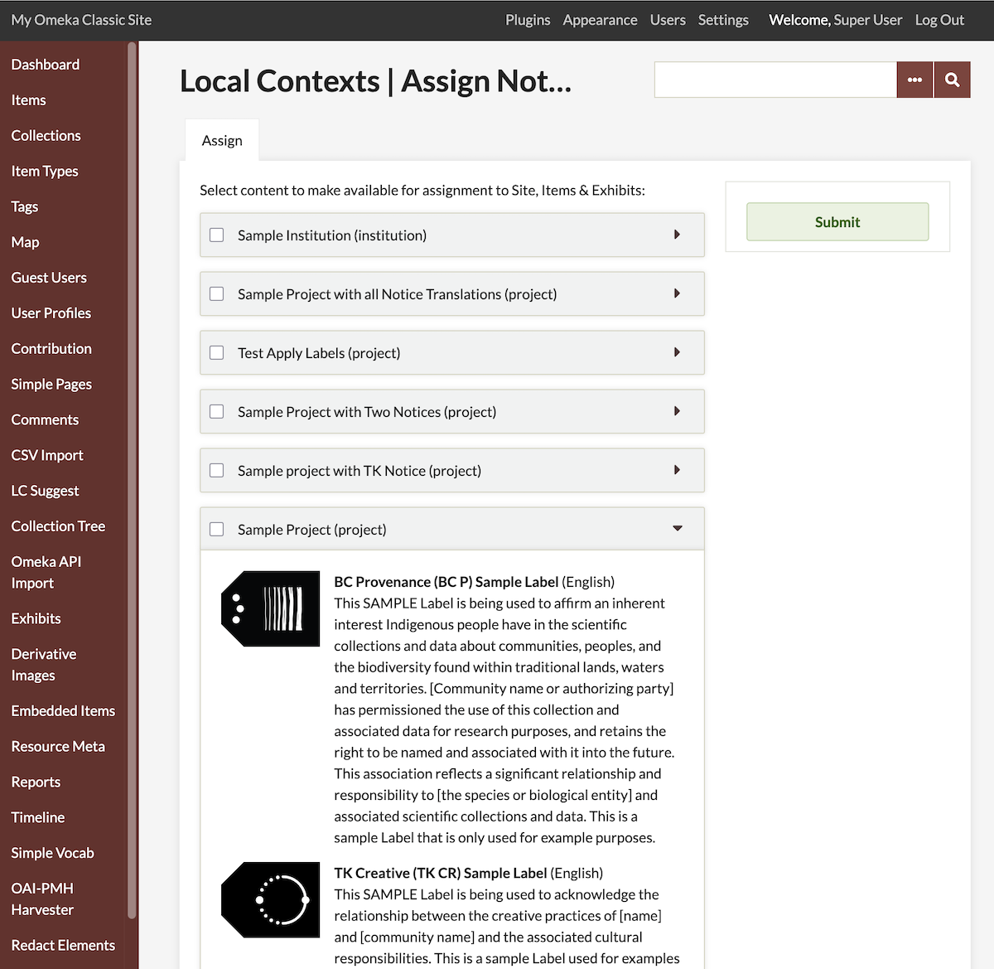Click the BC Provenance label icon

pos(270,608)
